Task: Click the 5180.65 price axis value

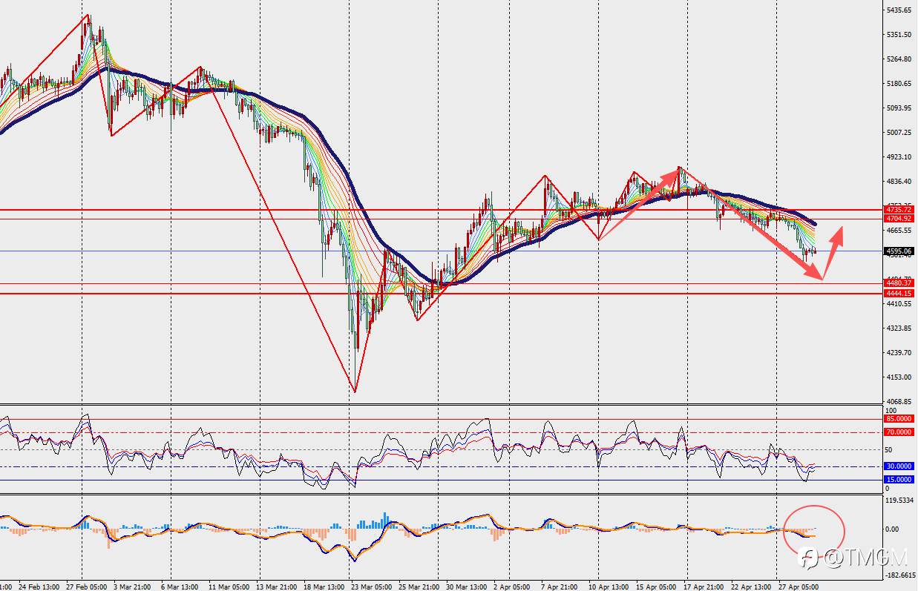Action: 899,84
